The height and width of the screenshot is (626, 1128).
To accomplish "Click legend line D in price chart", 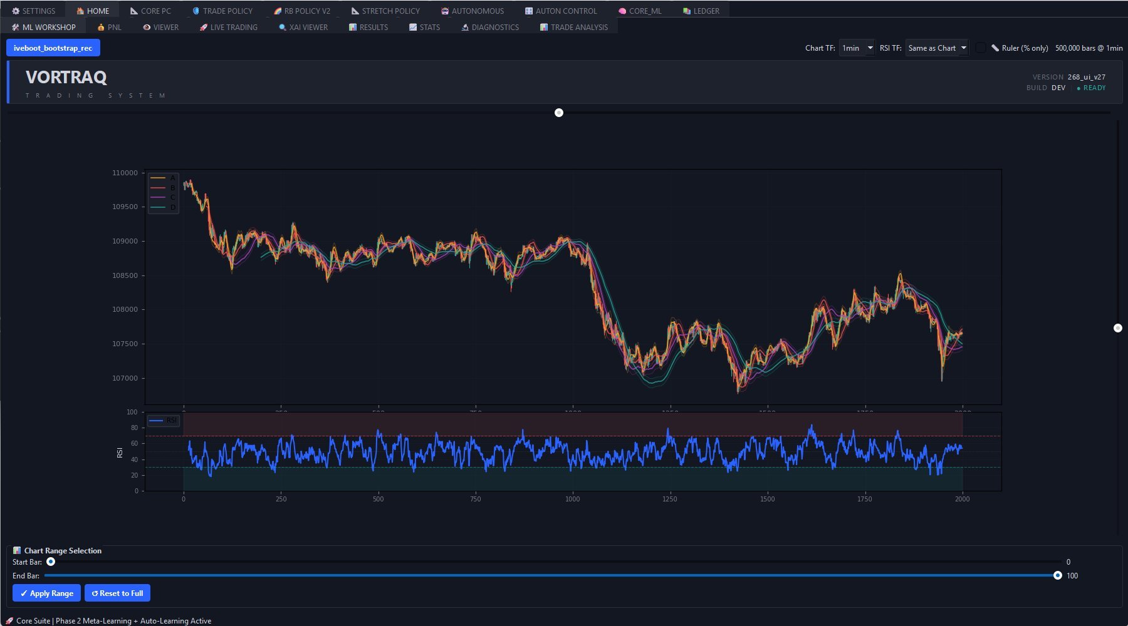I will [x=163, y=207].
